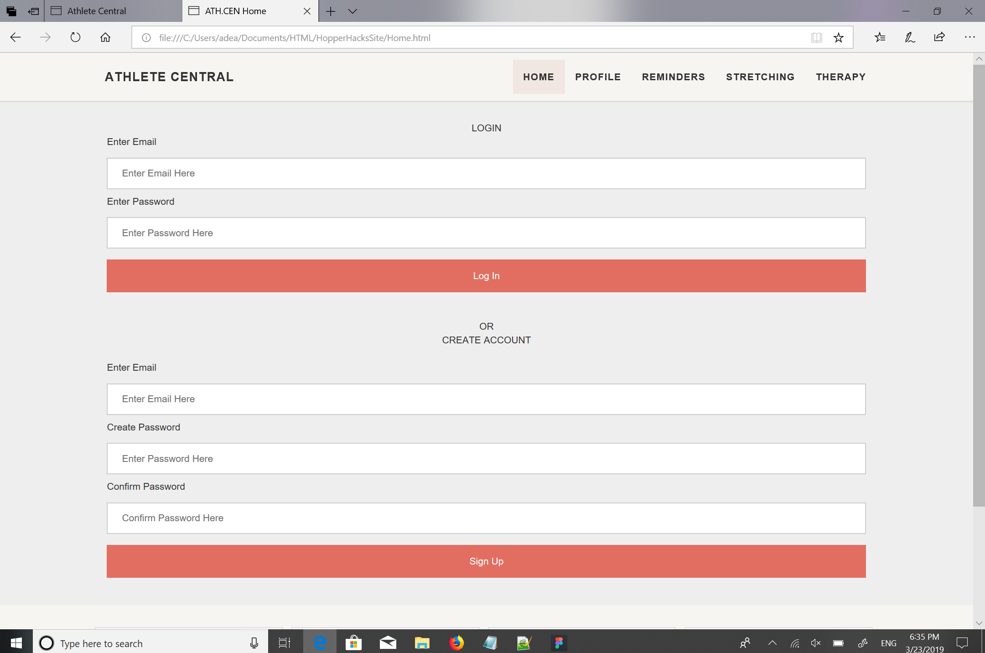This screenshot has width=985, height=653.
Task: Open the favorites hub icon
Action: click(880, 37)
